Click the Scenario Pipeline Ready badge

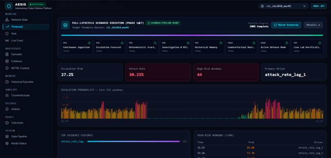[x=163, y=23]
